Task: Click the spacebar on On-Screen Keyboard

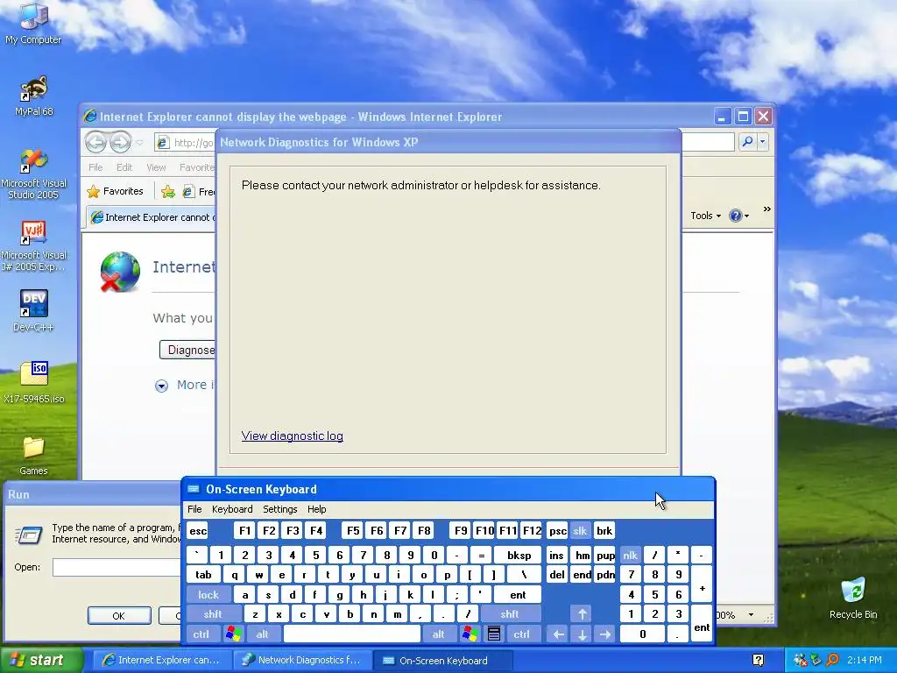Action: [352, 634]
